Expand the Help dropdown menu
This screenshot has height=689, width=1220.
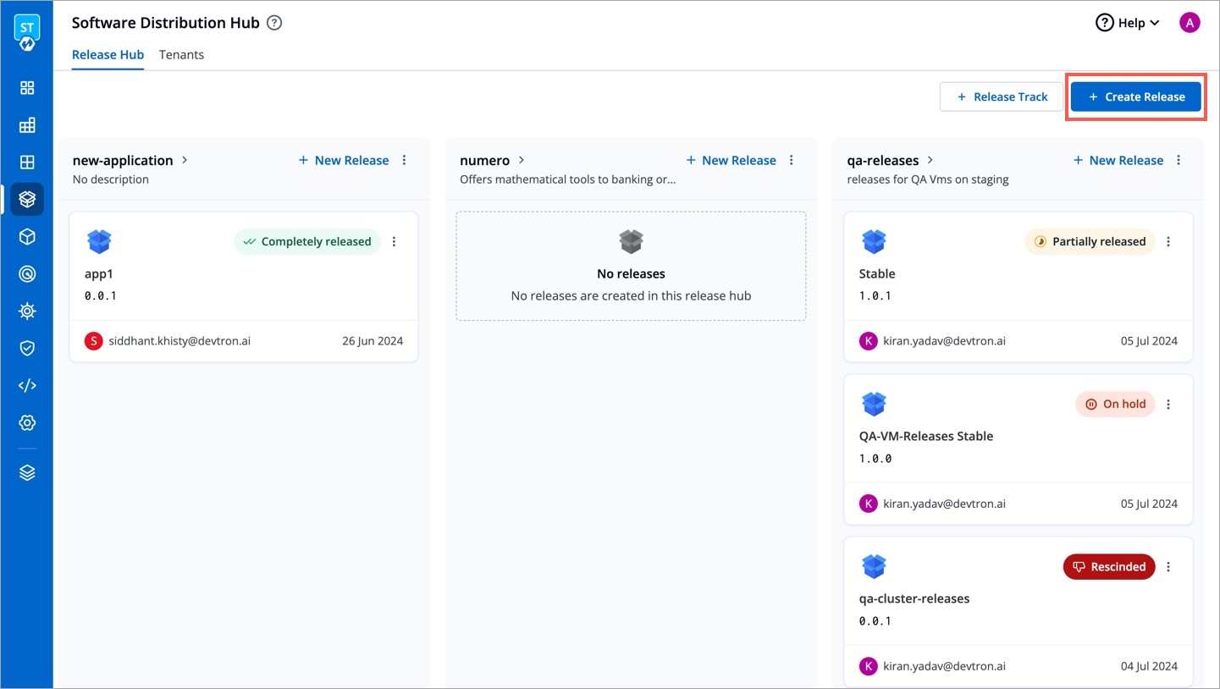[1128, 23]
